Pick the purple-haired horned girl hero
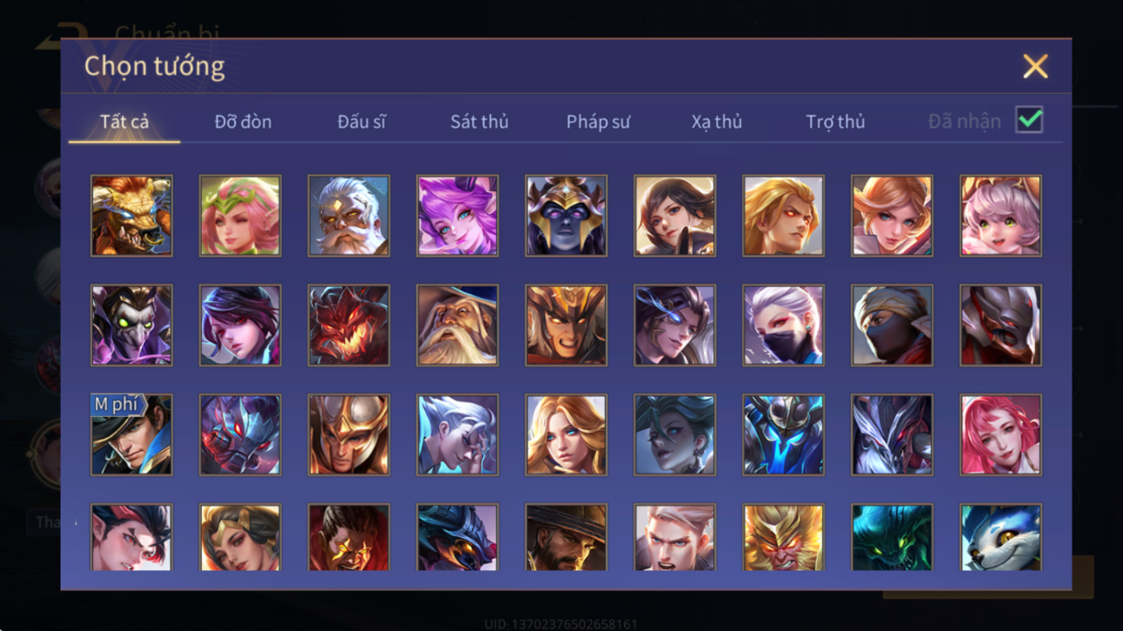1123x631 pixels. pos(457,216)
